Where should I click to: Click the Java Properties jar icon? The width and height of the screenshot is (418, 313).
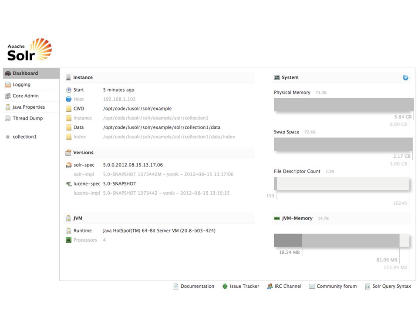click(8, 107)
